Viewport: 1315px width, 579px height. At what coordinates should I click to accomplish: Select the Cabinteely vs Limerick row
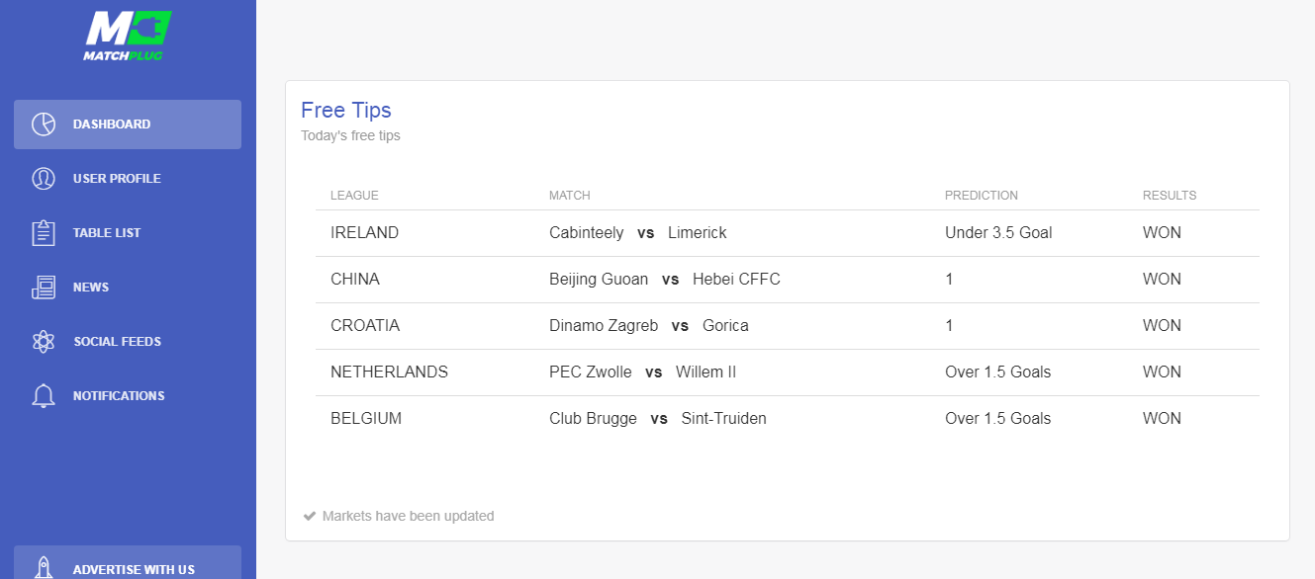point(788,233)
